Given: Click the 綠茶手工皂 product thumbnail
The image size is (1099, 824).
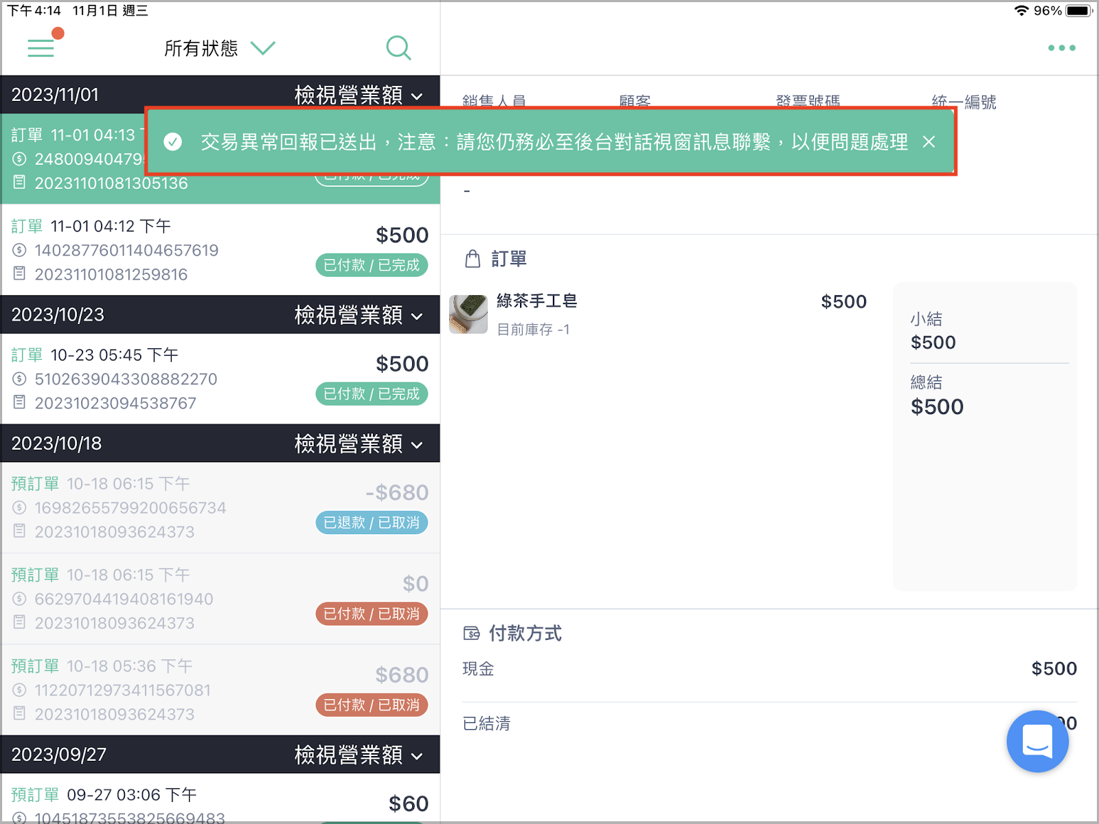Looking at the screenshot, I should point(468,314).
